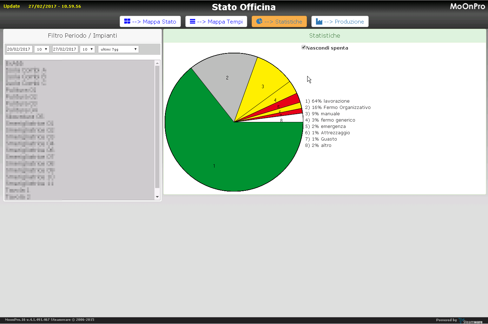Click legend entry 1% Attrezzaggio
This screenshot has width=488, height=324.
328,133
